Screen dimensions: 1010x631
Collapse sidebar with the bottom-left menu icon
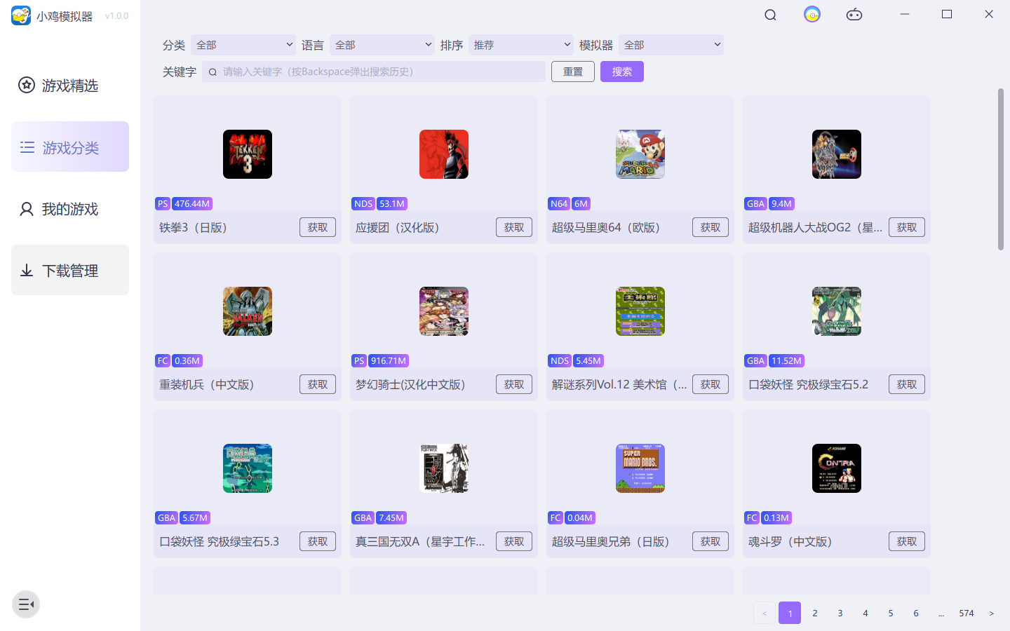click(26, 604)
